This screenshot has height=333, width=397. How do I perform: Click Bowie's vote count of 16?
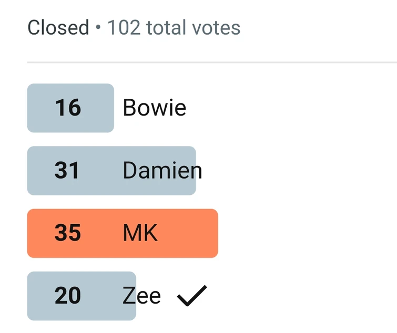pos(68,108)
